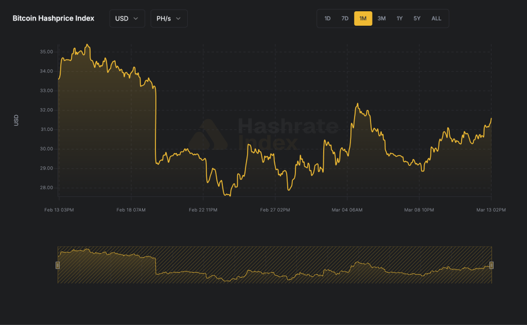Image resolution: width=527 pixels, height=325 pixels.
Task: Click the 35.00 y-axis price label
Action: pyautogui.click(x=46, y=52)
